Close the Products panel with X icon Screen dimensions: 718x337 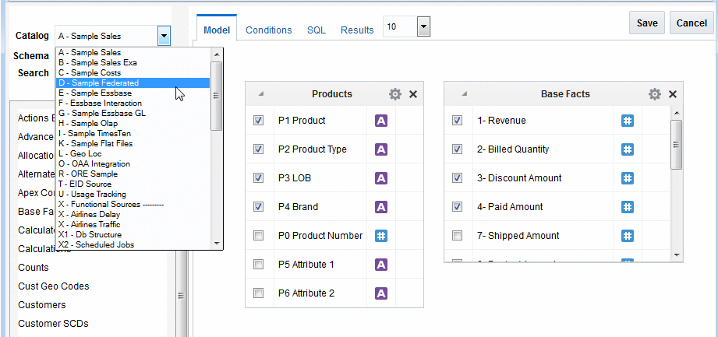(x=413, y=94)
